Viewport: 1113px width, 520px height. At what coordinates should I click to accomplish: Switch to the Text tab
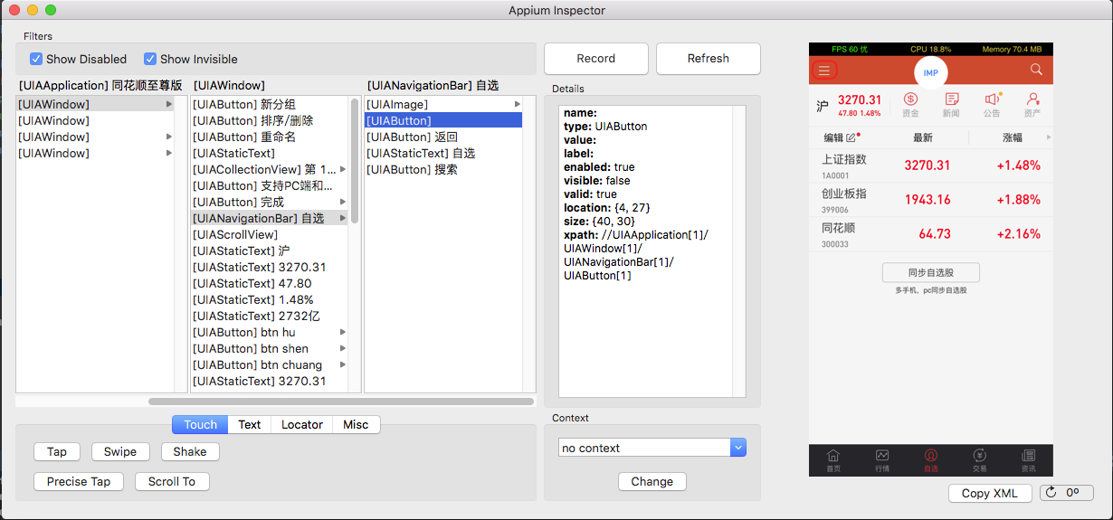tap(250, 424)
